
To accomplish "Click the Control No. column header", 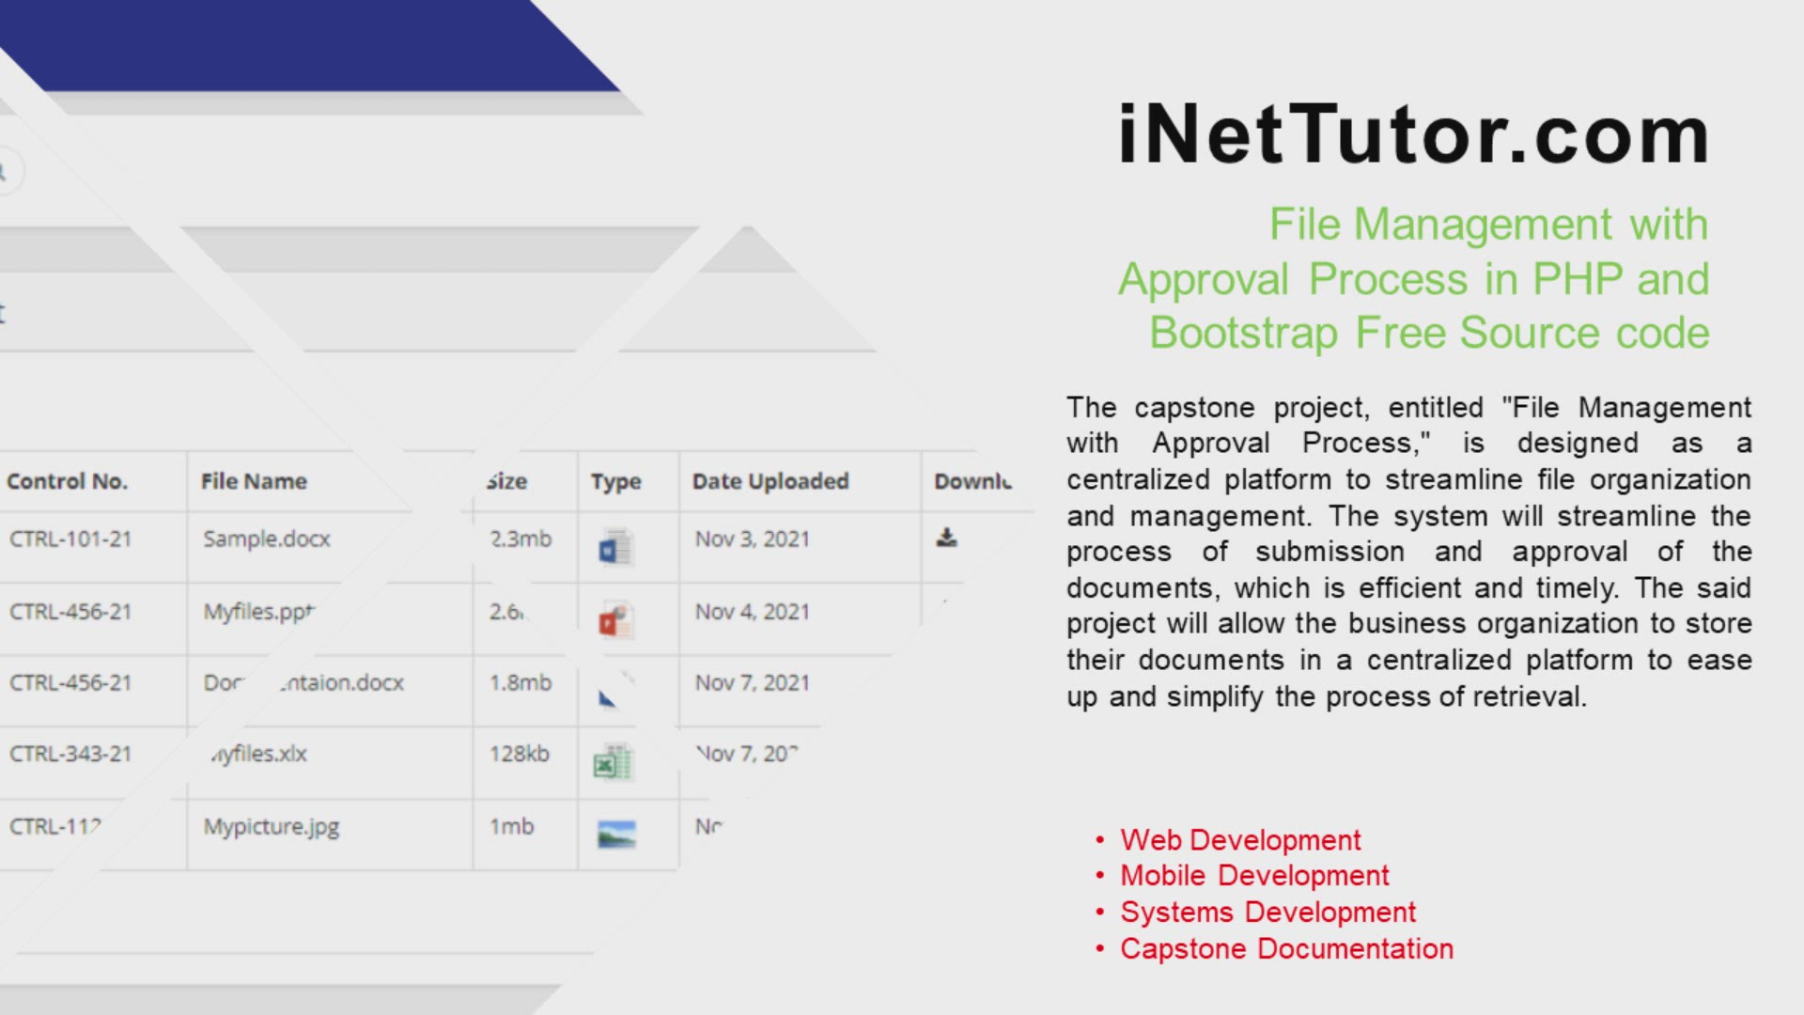I will (67, 481).
